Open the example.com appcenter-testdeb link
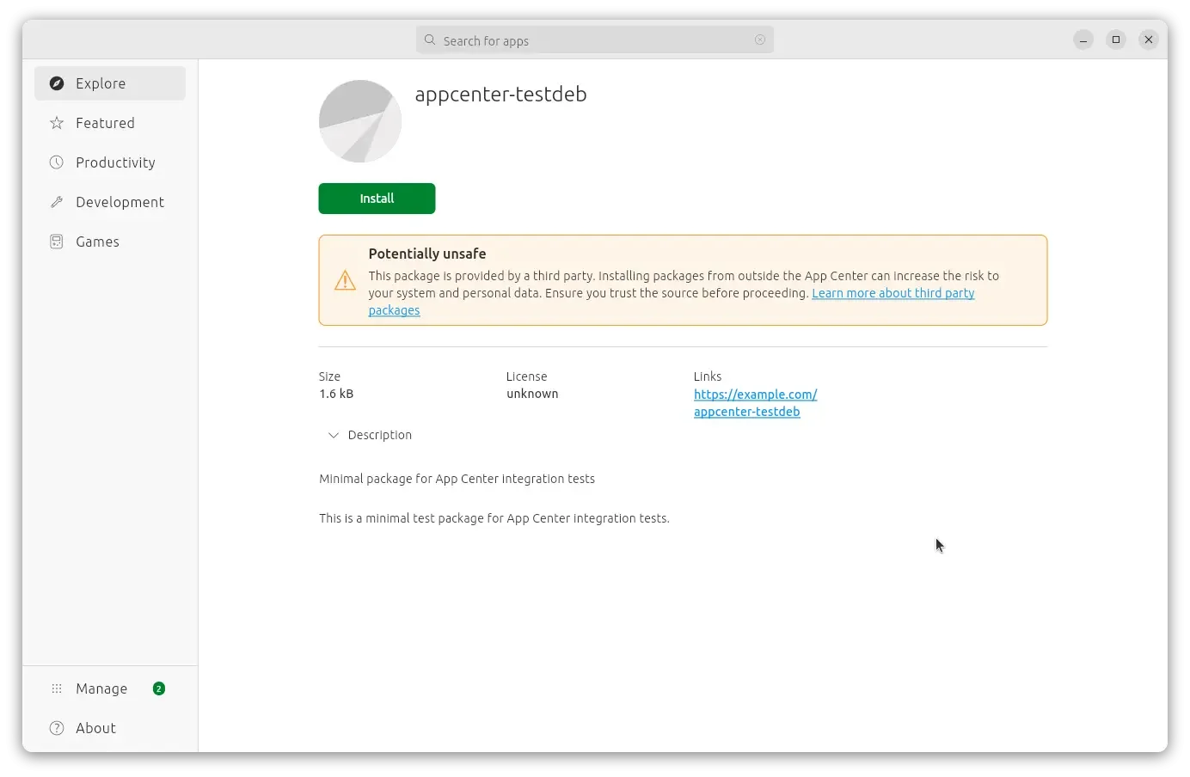This screenshot has height=777, width=1190. (x=755, y=403)
